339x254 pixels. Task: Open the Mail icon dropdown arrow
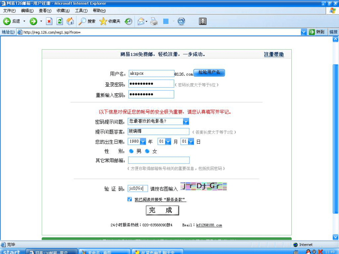point(146,21)
